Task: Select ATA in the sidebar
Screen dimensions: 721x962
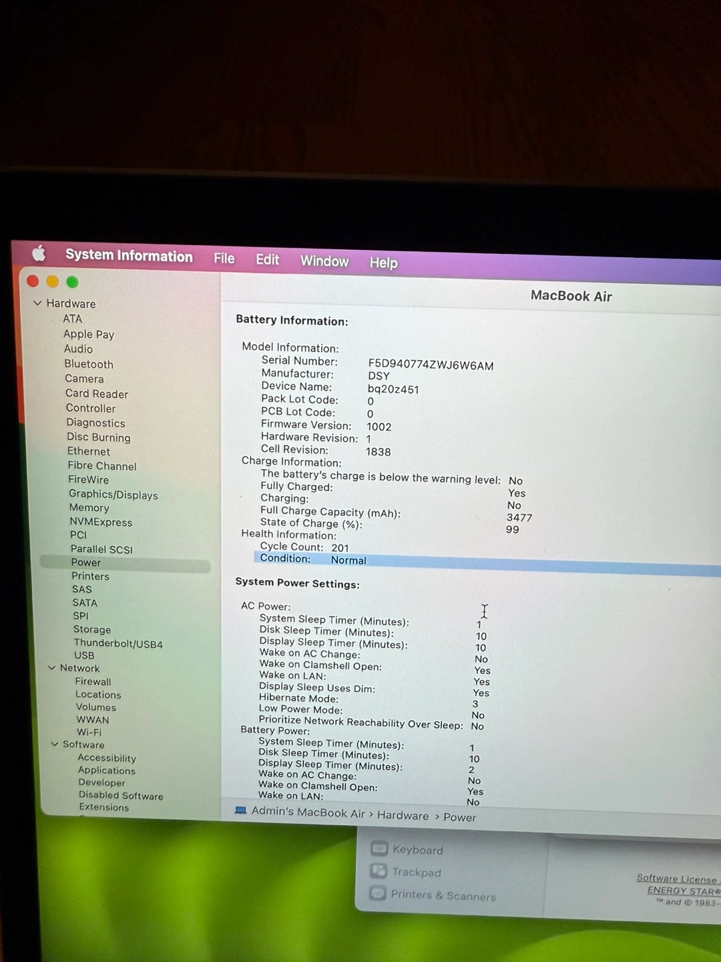Action: tap(73, 319)
